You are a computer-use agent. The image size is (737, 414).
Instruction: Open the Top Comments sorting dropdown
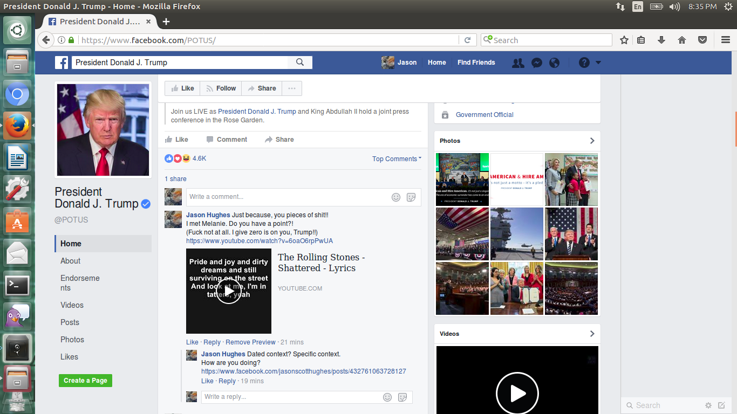click(x=397, y=159)
